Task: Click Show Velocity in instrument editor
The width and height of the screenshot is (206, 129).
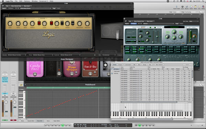Action: [159, 65]
